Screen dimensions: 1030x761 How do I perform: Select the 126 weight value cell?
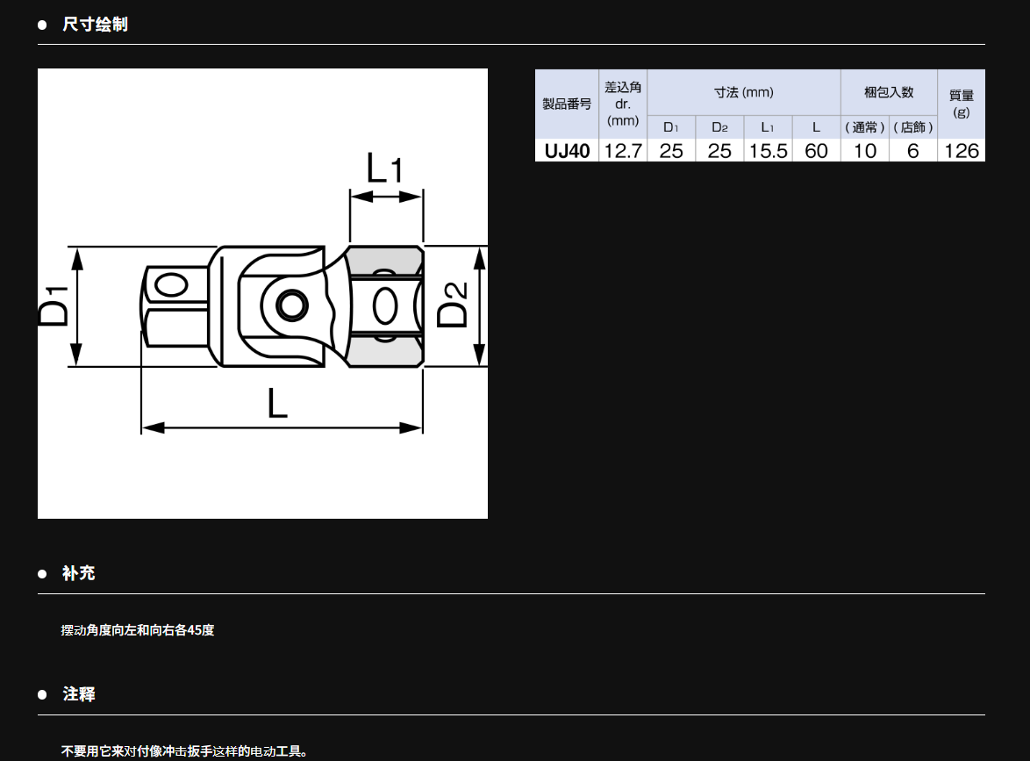point(961,151)
